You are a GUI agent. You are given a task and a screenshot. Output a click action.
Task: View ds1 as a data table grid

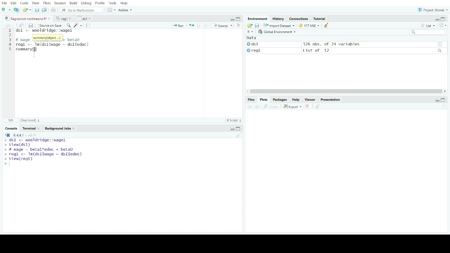(x=441, y=45)
